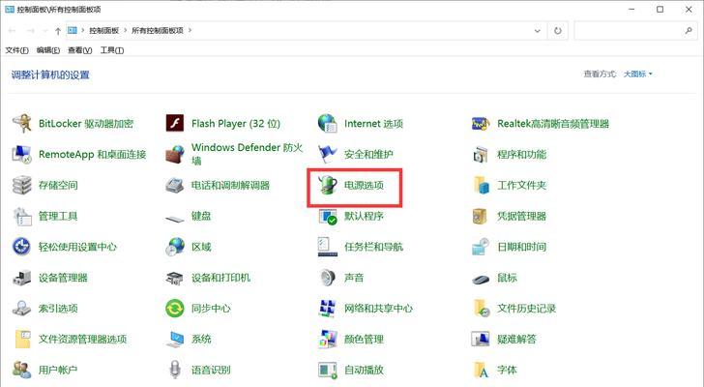Click the 自动播放 icon
This screenshot has width=704, height=387.
(x=327, y=370)
